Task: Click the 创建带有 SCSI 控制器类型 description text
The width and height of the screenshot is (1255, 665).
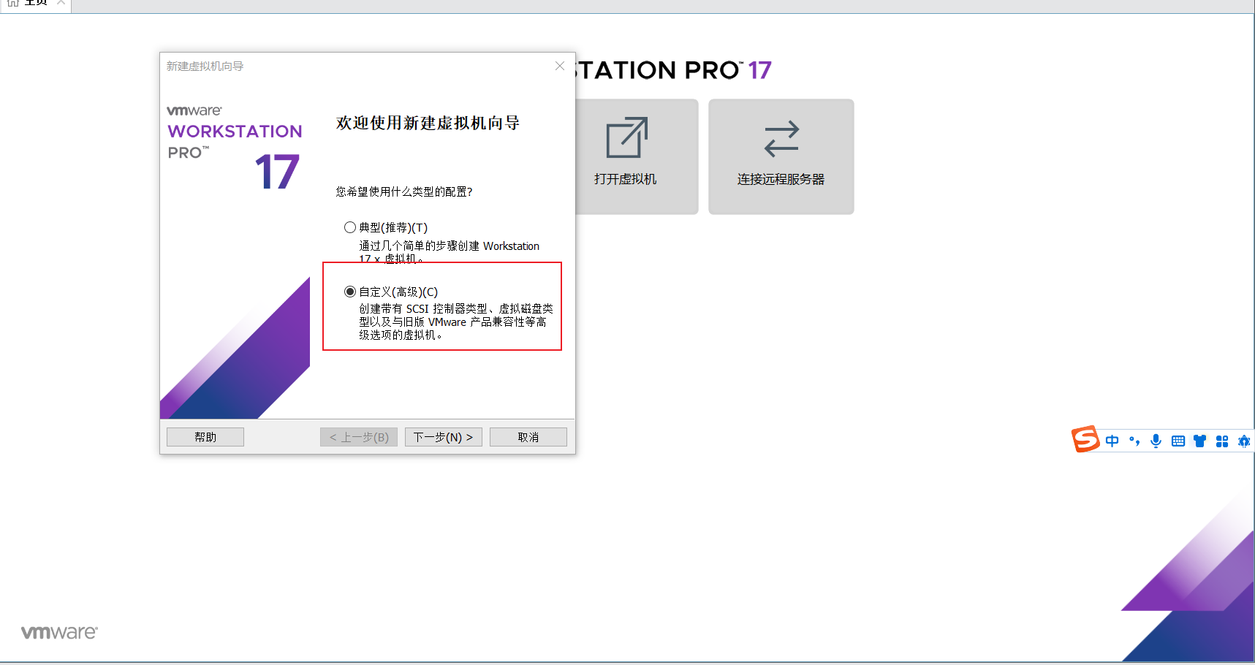Action: click(x=455, y=322)
